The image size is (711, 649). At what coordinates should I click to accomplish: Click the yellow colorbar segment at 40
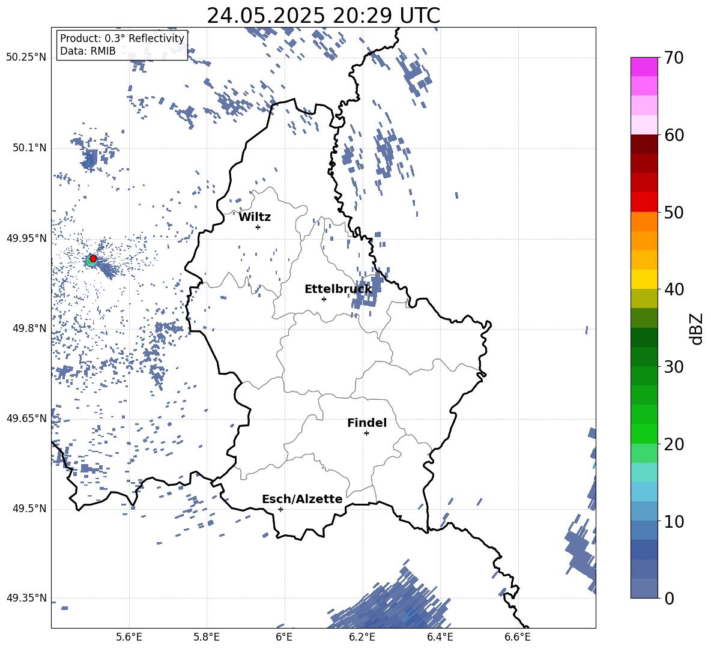pyautogui.click(x=644, y=279)
